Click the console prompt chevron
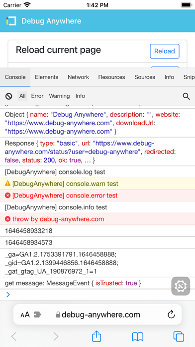Screen dimensions: 195x347 pos(8,295)
